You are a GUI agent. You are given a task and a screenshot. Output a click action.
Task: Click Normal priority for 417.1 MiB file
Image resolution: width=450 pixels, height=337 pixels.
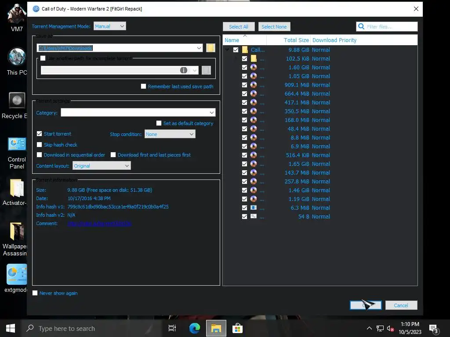click(321, 102)
